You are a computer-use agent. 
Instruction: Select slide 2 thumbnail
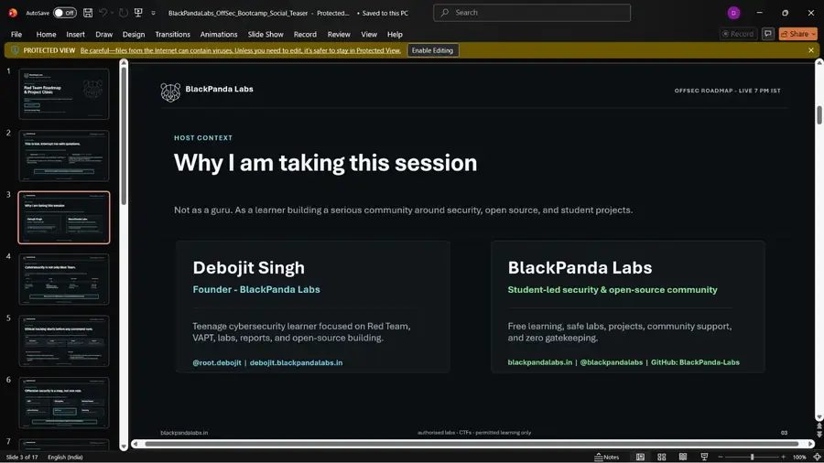coord(64,156)
